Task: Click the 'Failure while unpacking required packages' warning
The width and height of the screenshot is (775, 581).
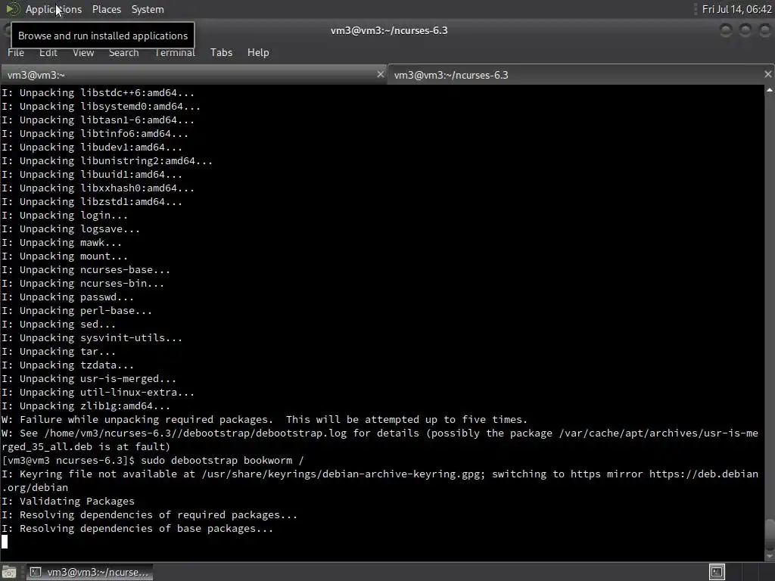Action: click(264, 420)
